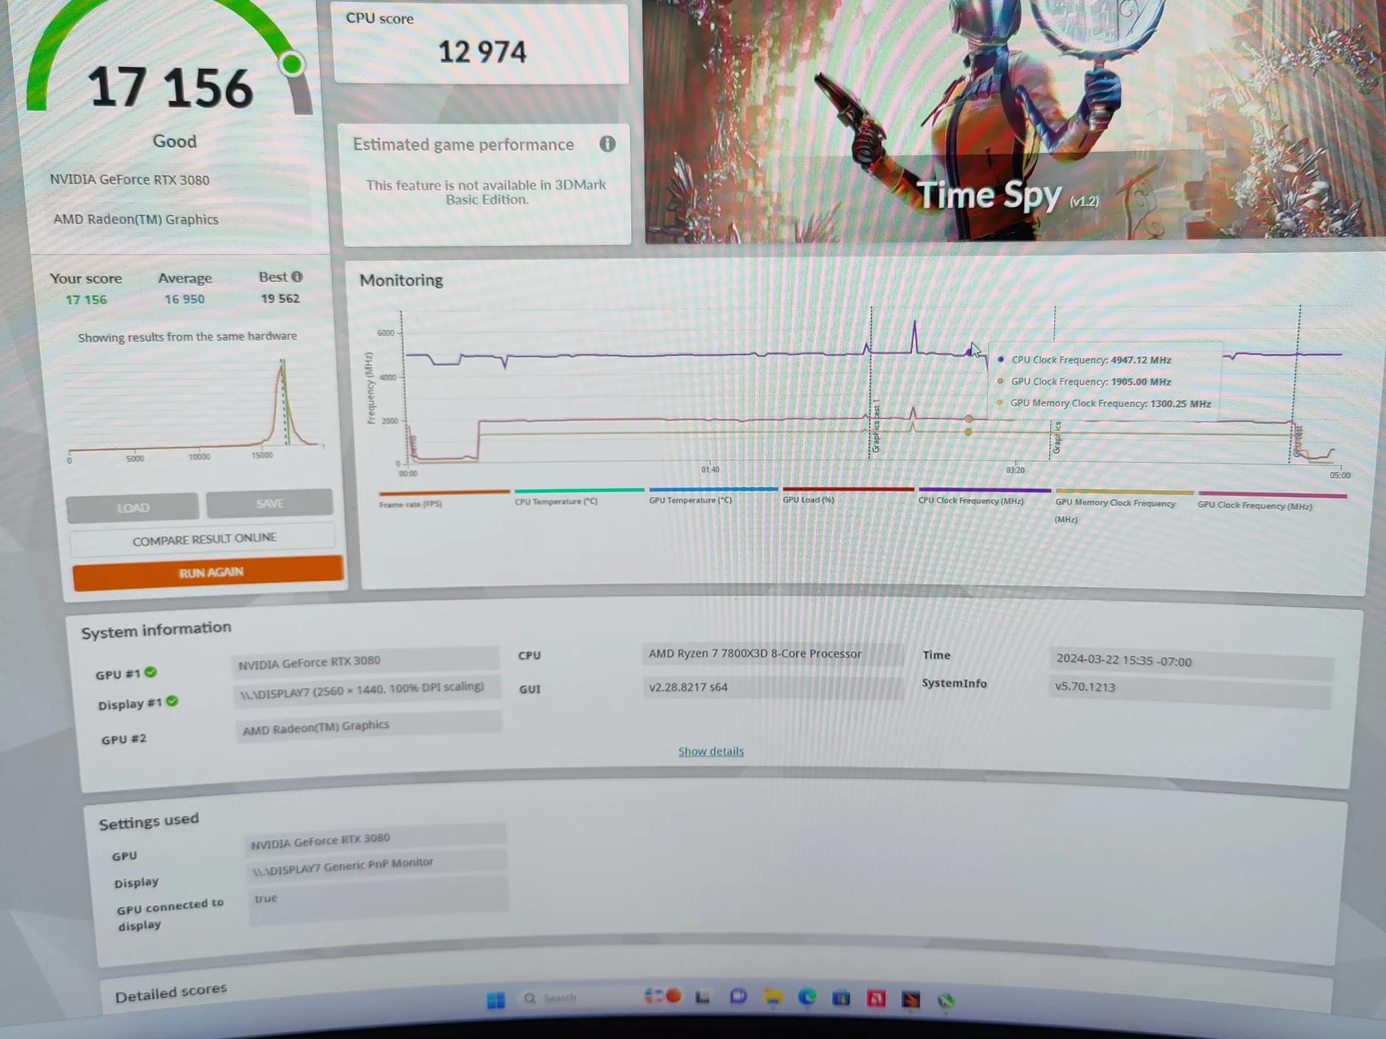Screen dimensions: 1386x1039
Task: Click the Graphics test 2 chart marker
Action: (1057, 437)
